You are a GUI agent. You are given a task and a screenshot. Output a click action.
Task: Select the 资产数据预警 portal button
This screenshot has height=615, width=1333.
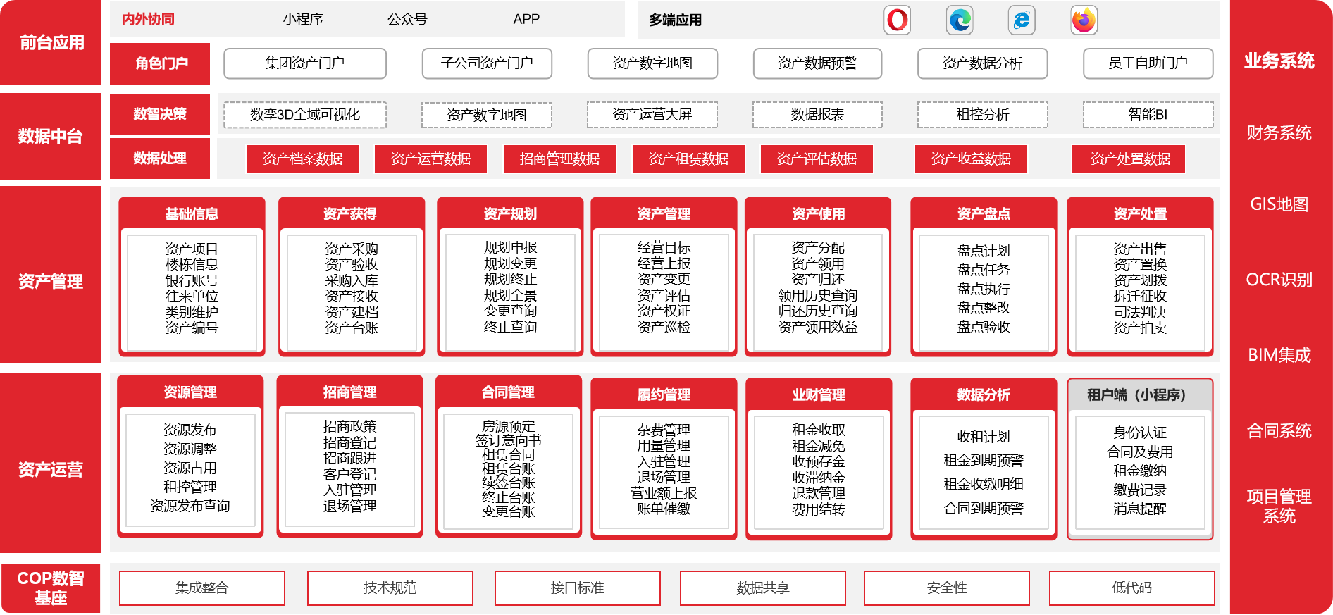(x=817, y=63)
